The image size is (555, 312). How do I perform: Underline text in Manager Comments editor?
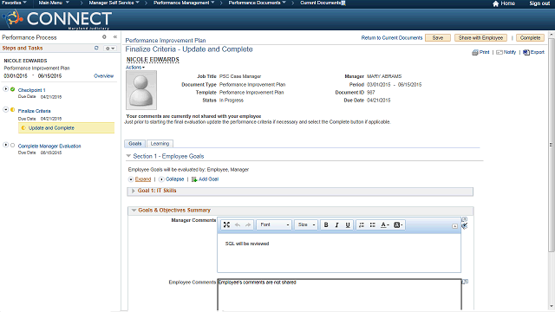[x=348, y=224]
